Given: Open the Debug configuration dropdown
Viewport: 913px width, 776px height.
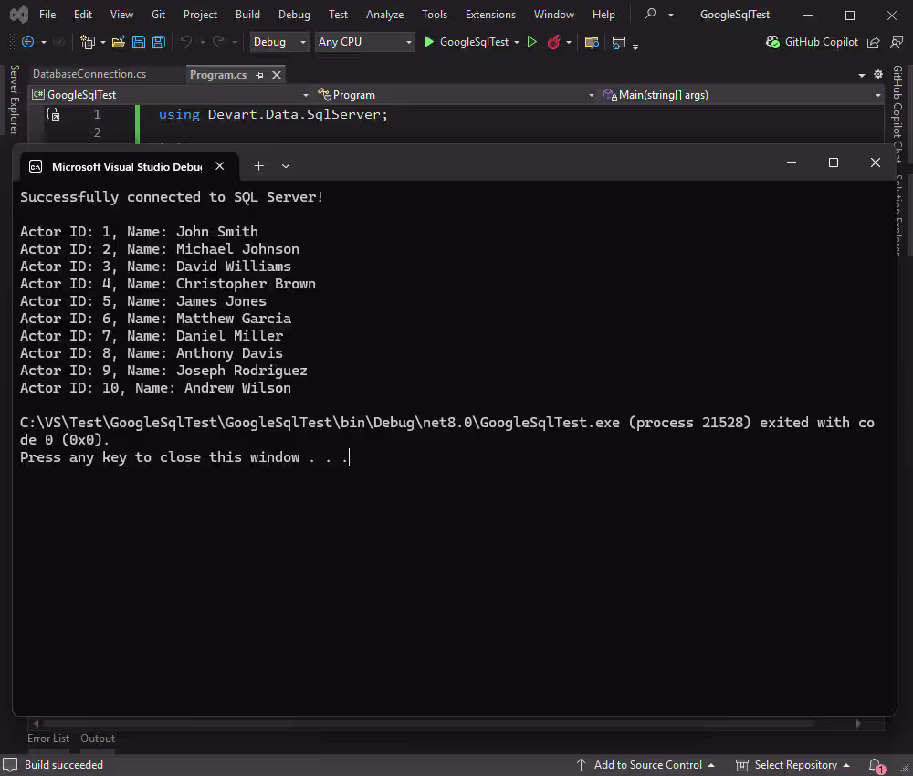Looking at the screenshot, I should (278, 42).
